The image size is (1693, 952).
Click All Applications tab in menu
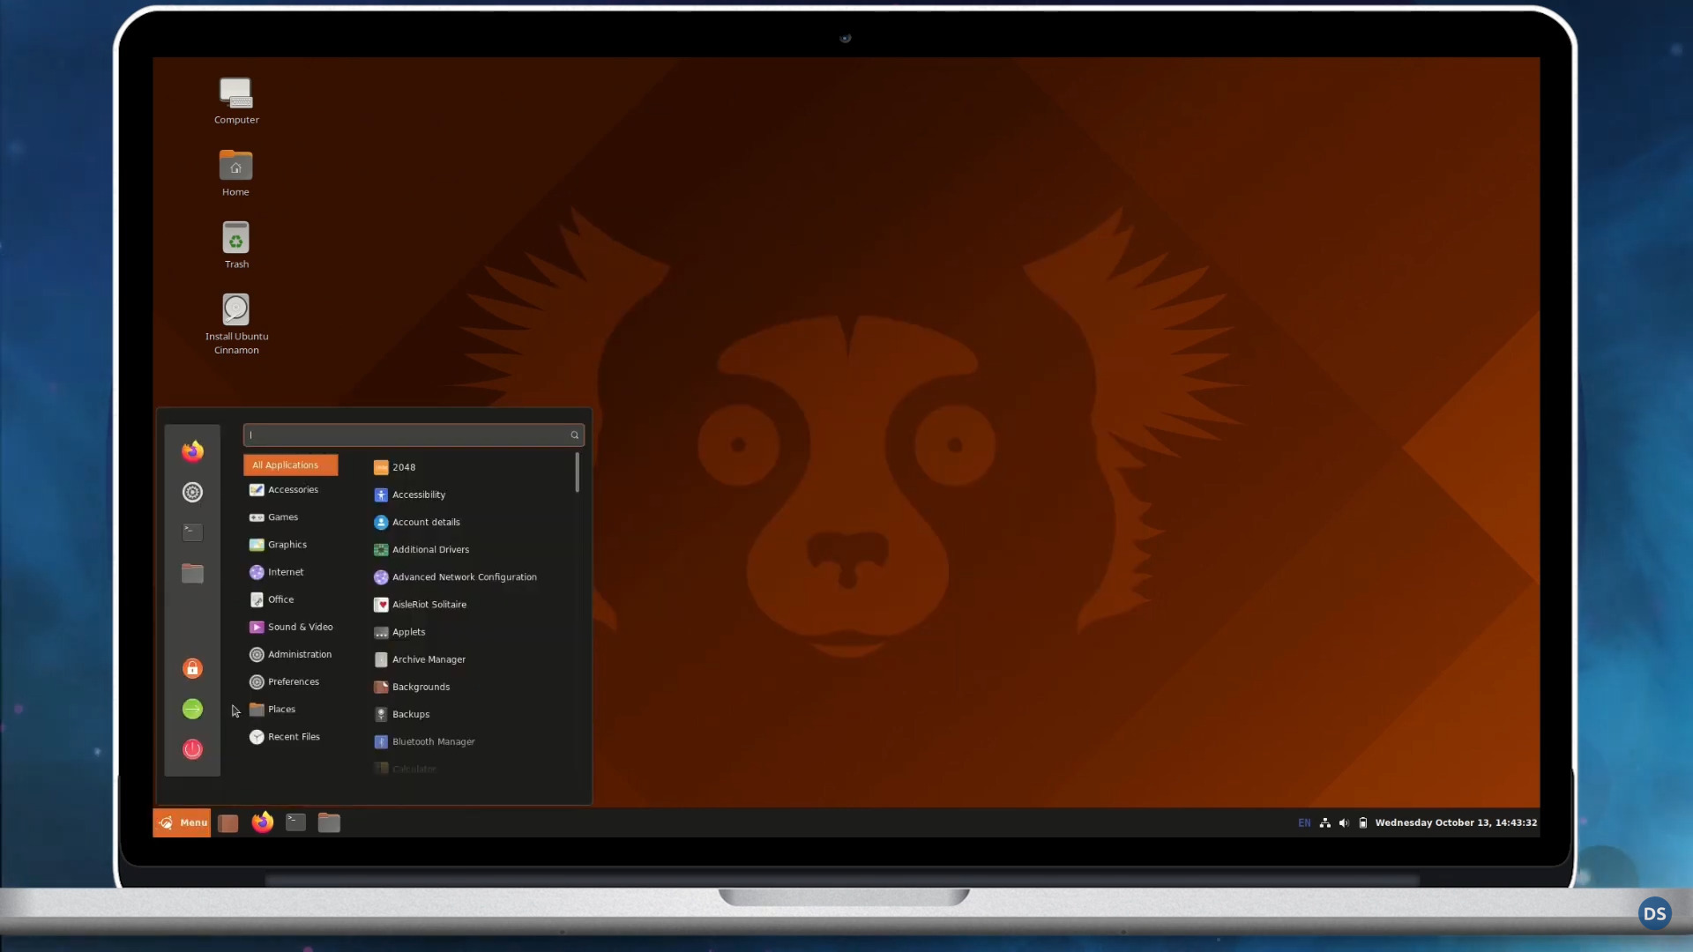click(x=289, y=465)
